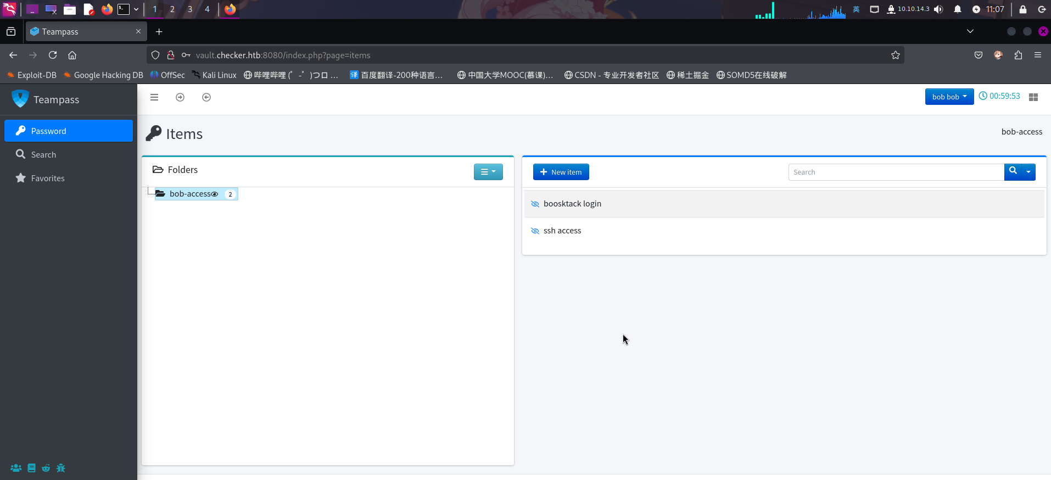Viewport: 1051px width, 480px height.
Task: Click the Reddit icon in sidebar footer
Action: [x=46, y=468]
